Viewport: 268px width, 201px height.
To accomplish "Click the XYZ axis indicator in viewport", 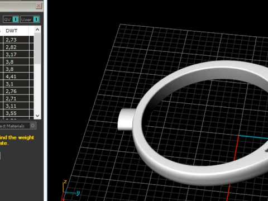I will click(71, 190).
